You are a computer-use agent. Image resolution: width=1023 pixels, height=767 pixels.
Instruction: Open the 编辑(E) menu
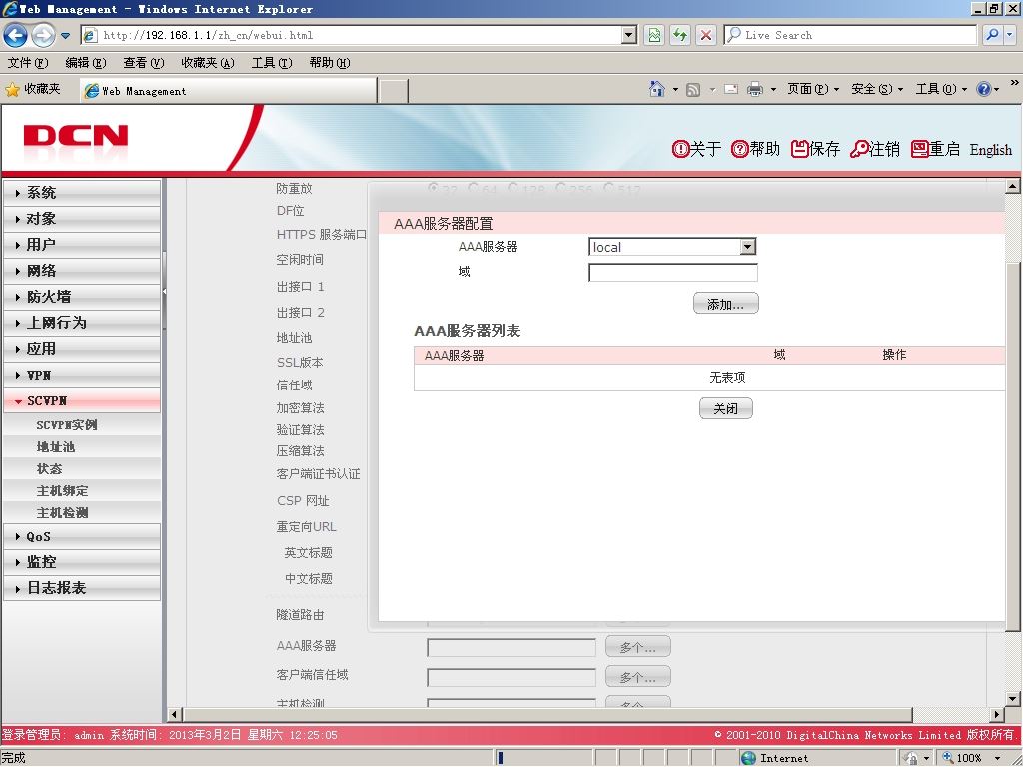pyautogui.click(x=86, y=63)
